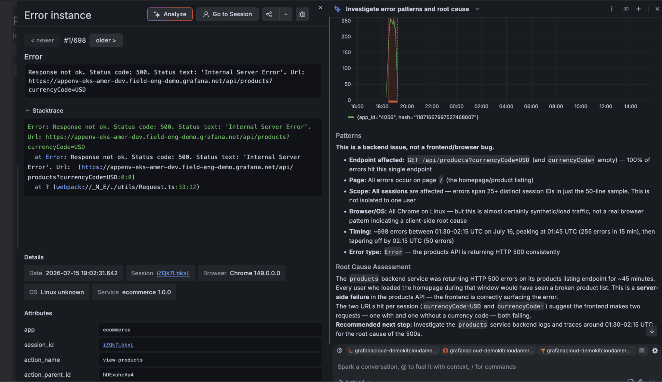
Task: Click the Attributes section heading
Action: tap(38, 313)
